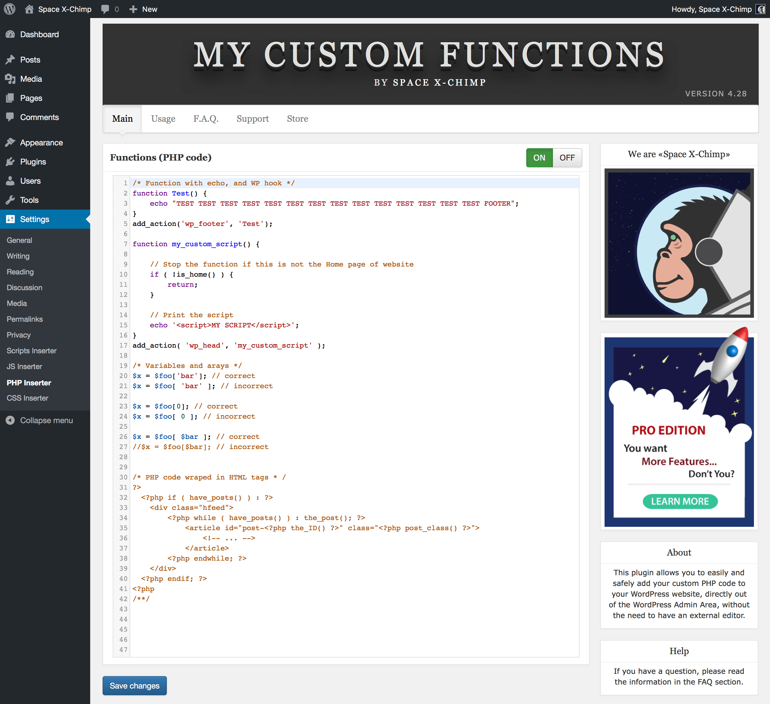The height and width of the screenshot is (704, 770).
Task: Open the Appearance menu label
Action: (41, 143)
